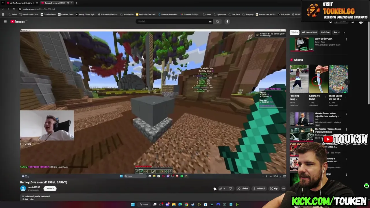370x208 pixels.
Task: Show next Shorts with the right arrow
Action: point(347,82)
